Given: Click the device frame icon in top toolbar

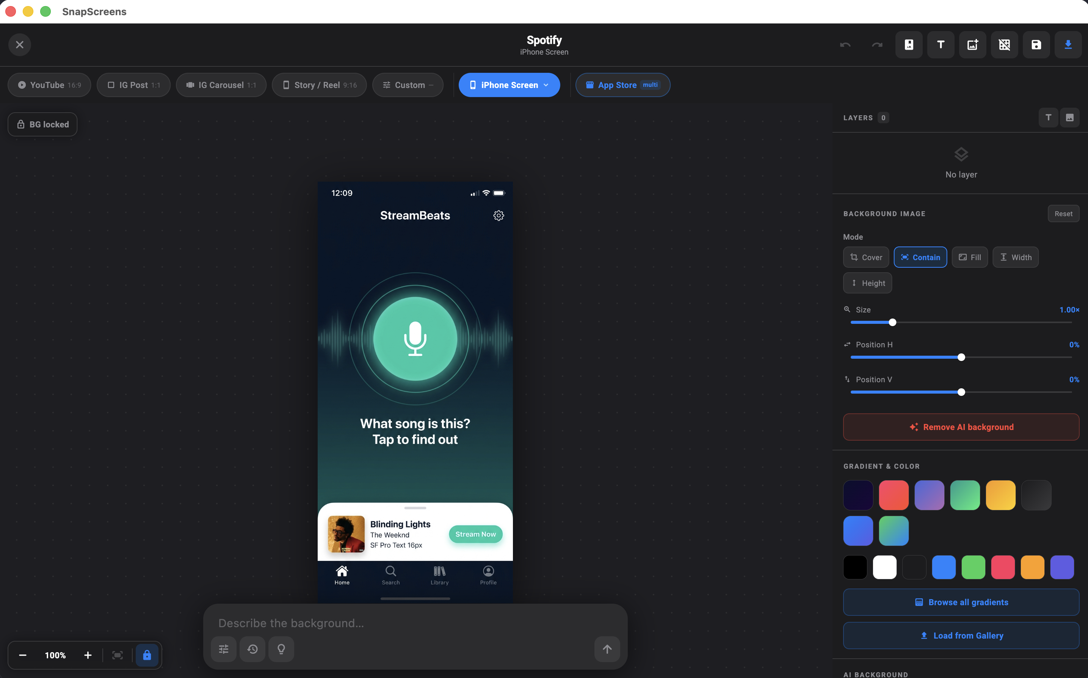Looking at the screenshot, I should coord(909,45).
